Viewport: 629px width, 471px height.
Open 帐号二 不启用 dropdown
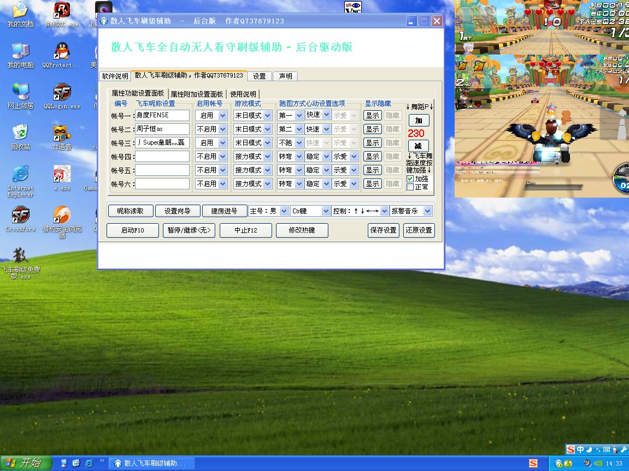click(x=222, y=129)
